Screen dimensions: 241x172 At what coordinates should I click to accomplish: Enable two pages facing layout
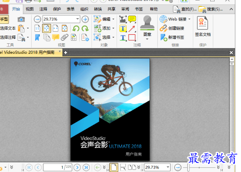click(x=132, y=167)
